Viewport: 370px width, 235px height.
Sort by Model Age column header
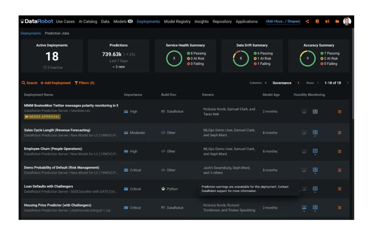click(x=271, y=95)
